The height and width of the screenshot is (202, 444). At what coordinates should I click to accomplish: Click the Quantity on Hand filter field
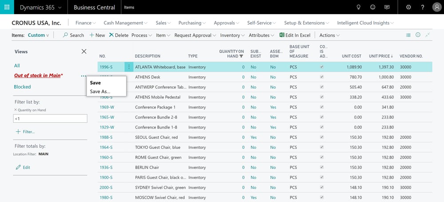50,119
